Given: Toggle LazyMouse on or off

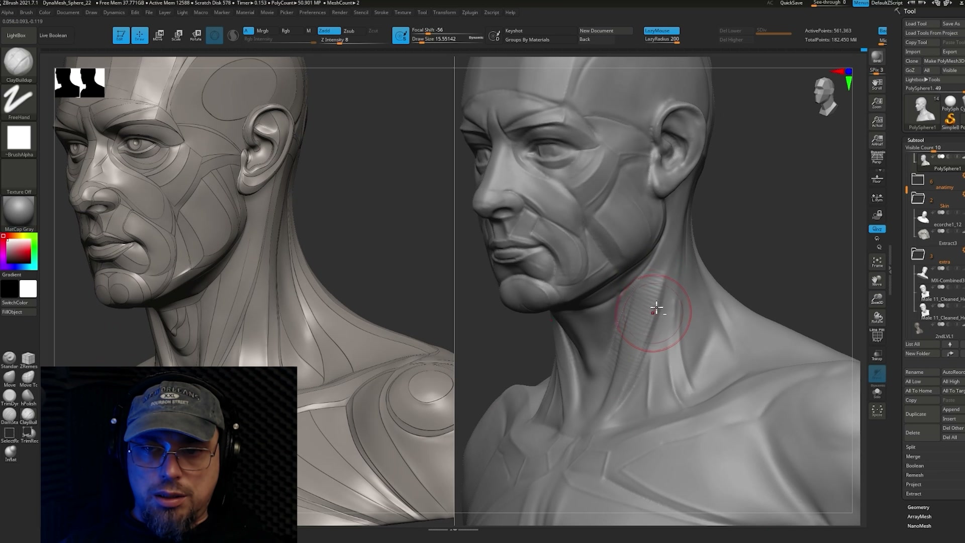Looking at the screenshot, I should (661, 31).
